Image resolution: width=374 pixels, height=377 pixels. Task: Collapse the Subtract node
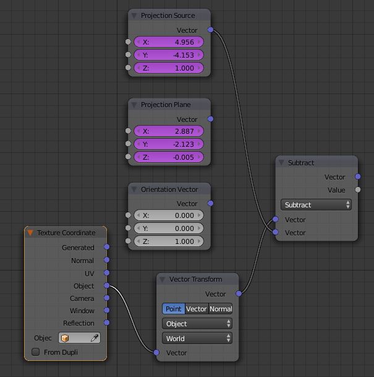(281, 163)
